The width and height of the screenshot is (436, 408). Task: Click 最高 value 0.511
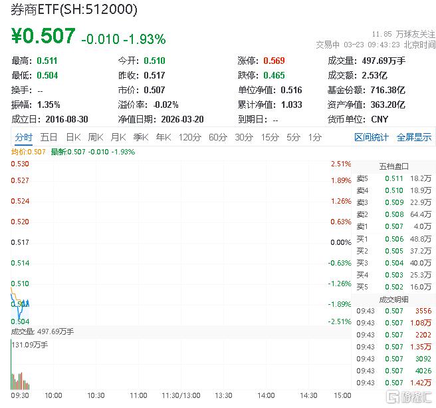click(x=47, y=61)
